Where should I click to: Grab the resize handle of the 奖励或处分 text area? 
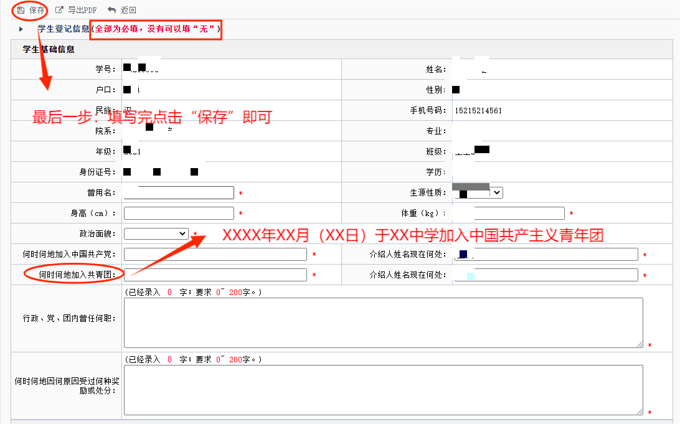pyautogui.click(x=640, y=412)
